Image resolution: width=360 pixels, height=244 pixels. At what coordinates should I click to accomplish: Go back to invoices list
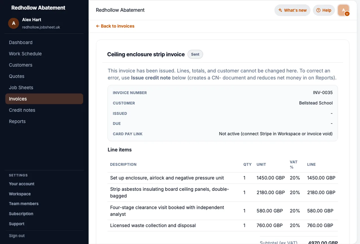click(x=115, y=26)
